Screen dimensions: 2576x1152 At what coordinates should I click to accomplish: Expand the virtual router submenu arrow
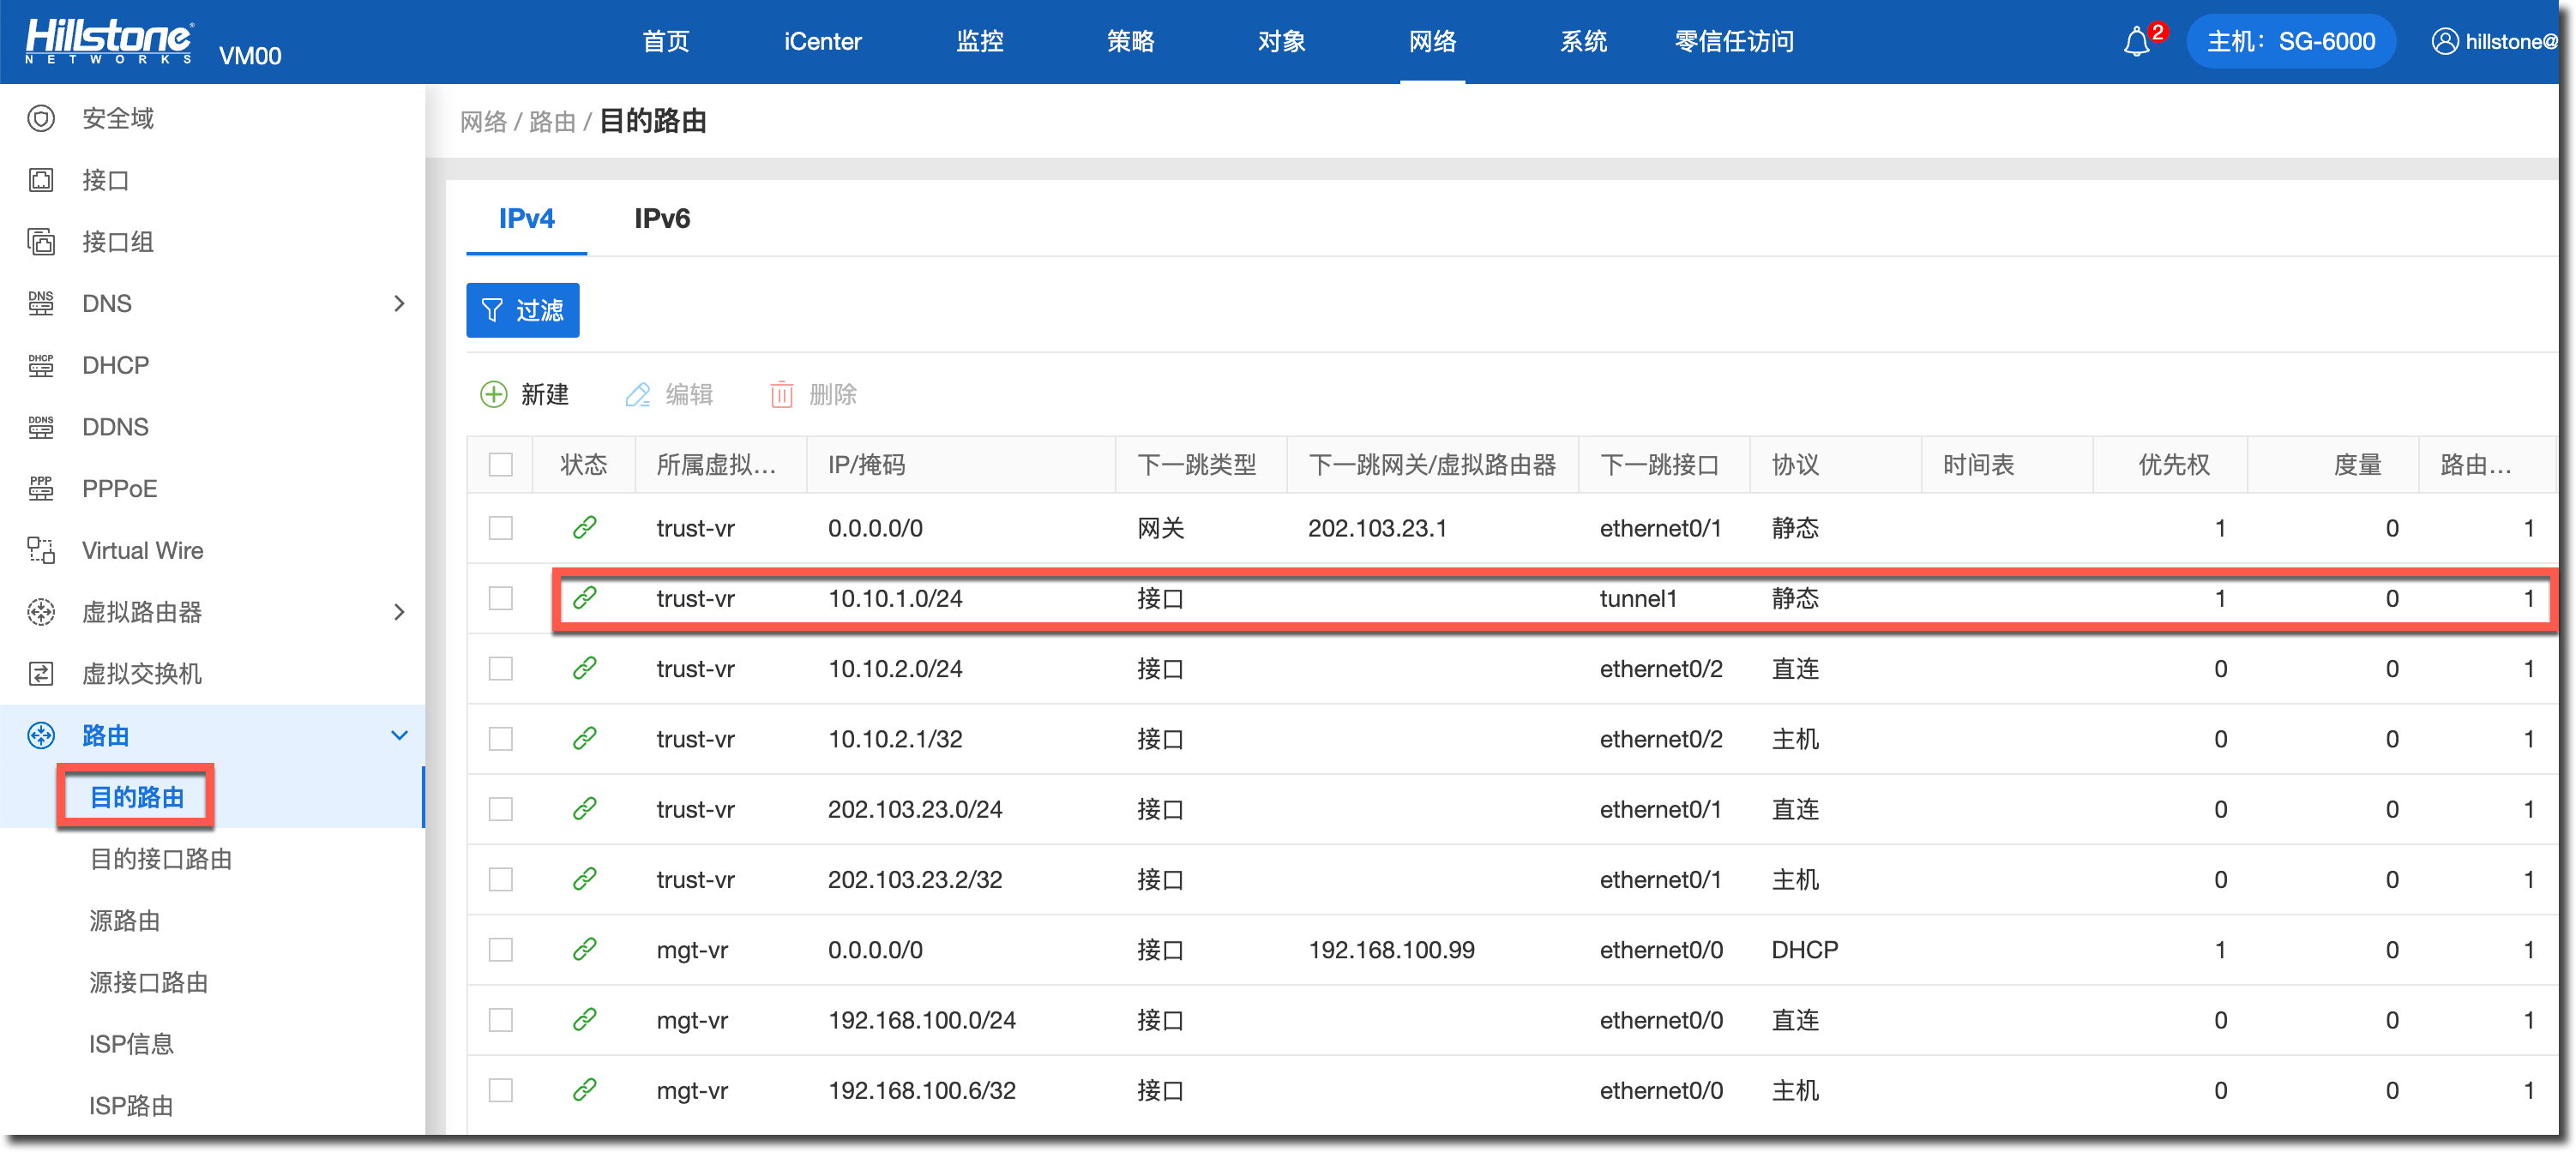399,613
